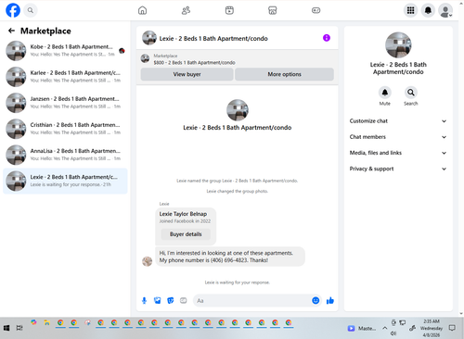Image resolution: width=464 pixels, height=339 pixels.
Task: Click chat header avatar photo
Action: click(x=149, y=38)
